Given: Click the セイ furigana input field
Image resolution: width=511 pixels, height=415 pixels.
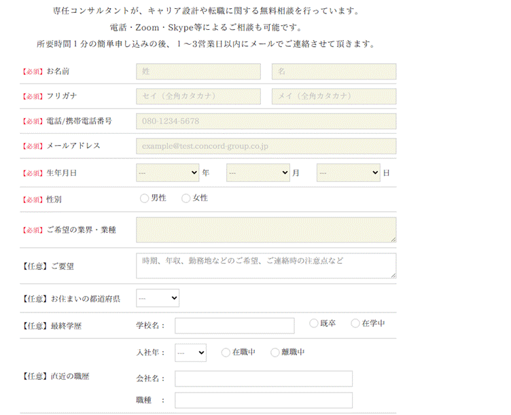Looking at the screenshot, I should 198,96.
